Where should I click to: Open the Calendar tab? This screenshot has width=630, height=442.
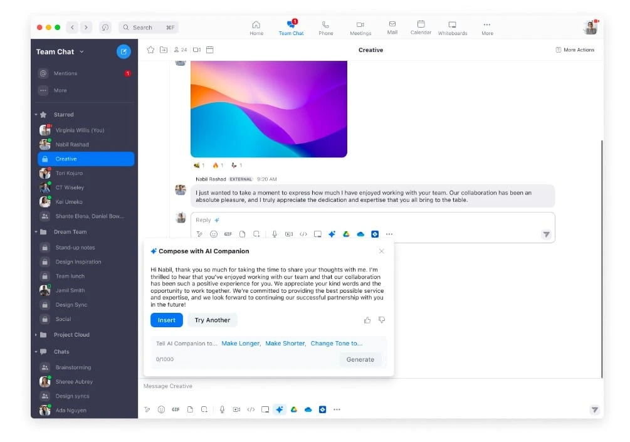click(x=421, y=28)
